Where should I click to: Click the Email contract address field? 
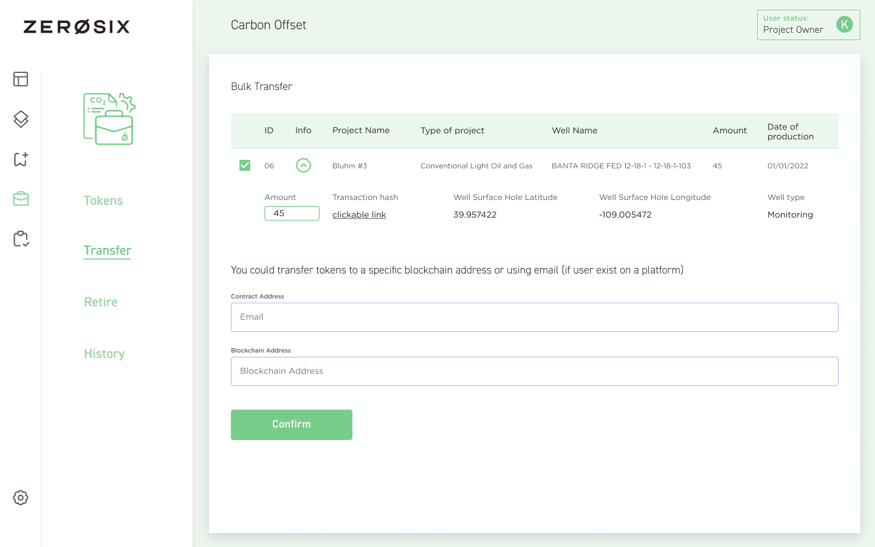[534, 317]
